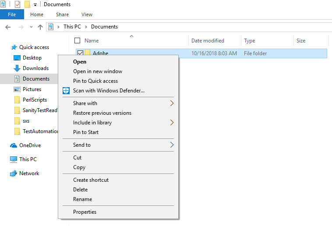This screenshot has height=226, width=332.
Task: Open the Customize Quick Access Toolbar dropdown arrow
Action: 35,5
